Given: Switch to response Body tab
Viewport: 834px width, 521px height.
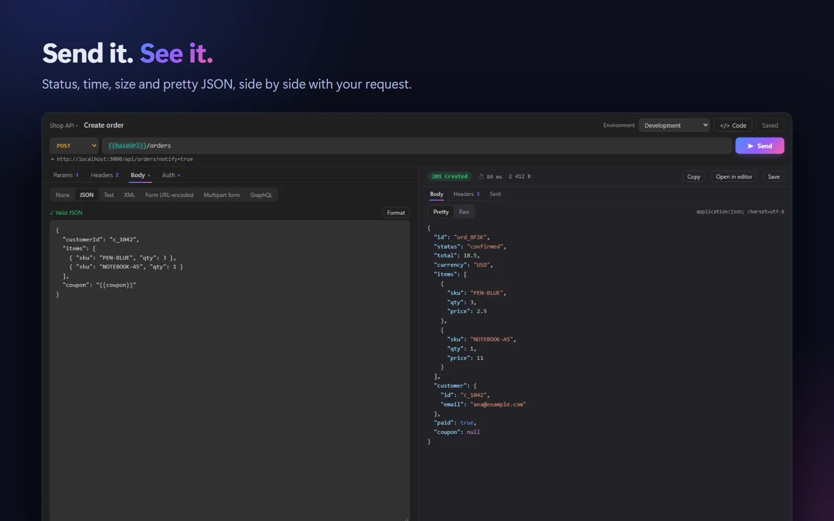Looking at the screenshot, I should (437, 194).
